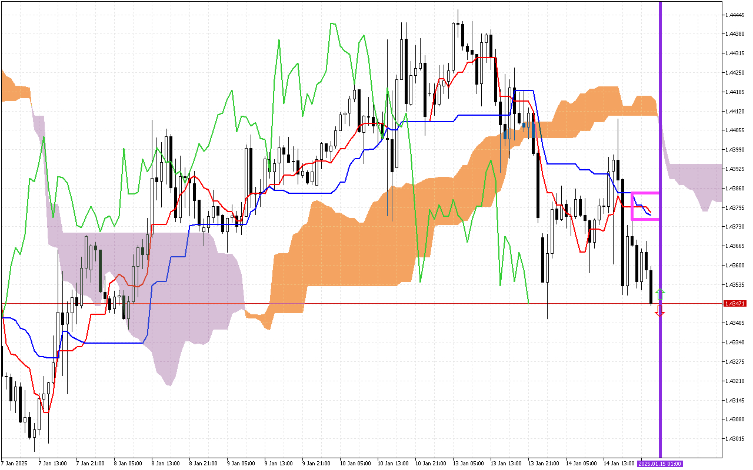This screenshot has height=470, width=753.
Task: Click the 1.43340 price label
Action: pos(735,342)
